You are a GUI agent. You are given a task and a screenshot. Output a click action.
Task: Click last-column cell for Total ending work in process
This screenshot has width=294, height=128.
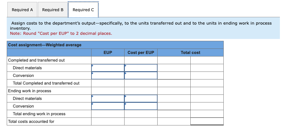tap(207, 114)
